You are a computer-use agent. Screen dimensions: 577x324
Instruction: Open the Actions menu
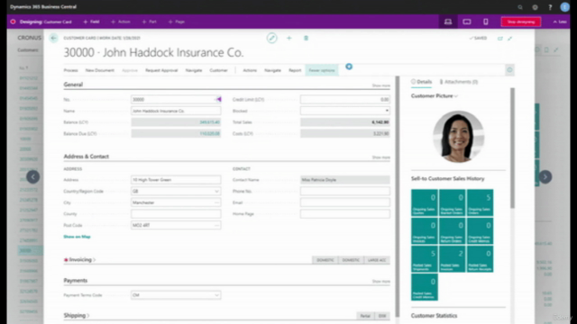(250, 70)
